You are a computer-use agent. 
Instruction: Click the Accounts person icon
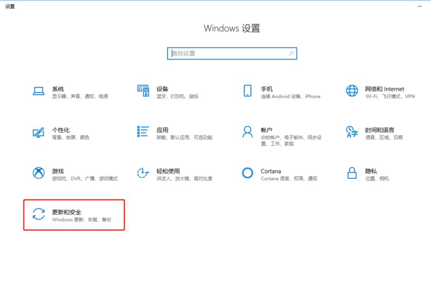248,132
